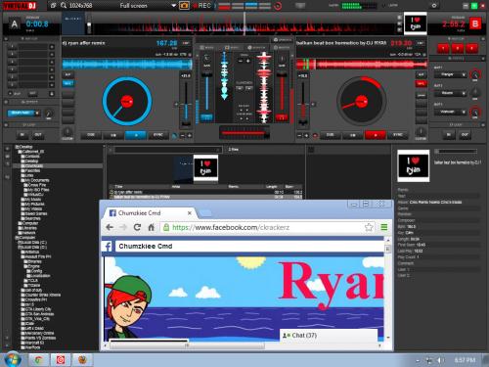Click deck B pitch minus button
Image resolution: width=489 pixels, height=367 pixels.
tap(299, 135)
